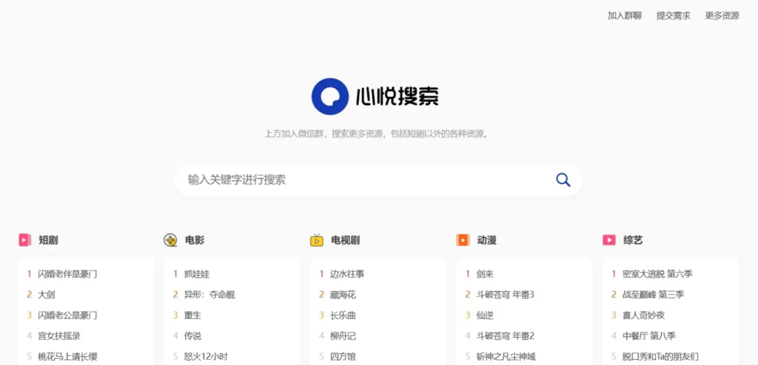Viewport: 758px width, 365px height.
Task: Open 密室大逃脱 第六季 variety entry
Action: tap(657, 273)
